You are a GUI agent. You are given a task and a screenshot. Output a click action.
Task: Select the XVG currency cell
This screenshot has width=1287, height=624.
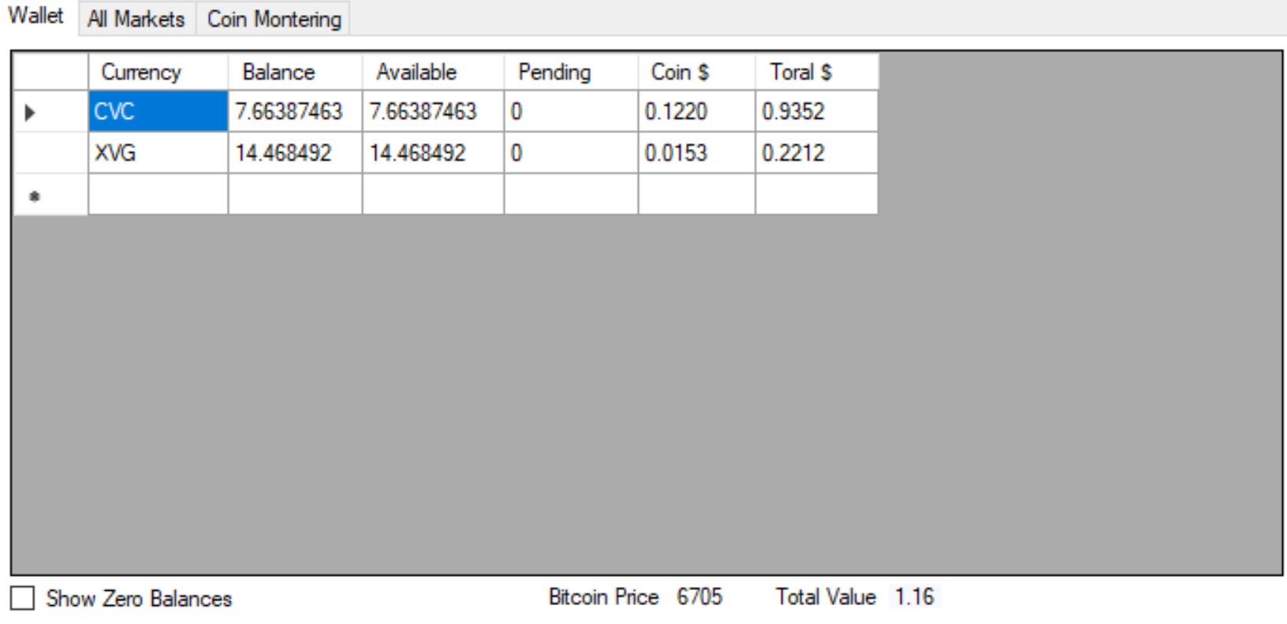158,153
